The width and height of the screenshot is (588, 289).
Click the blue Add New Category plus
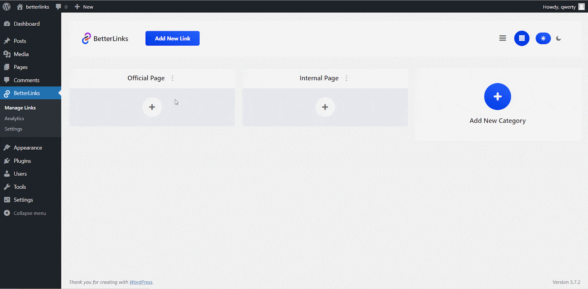(497, 96)
